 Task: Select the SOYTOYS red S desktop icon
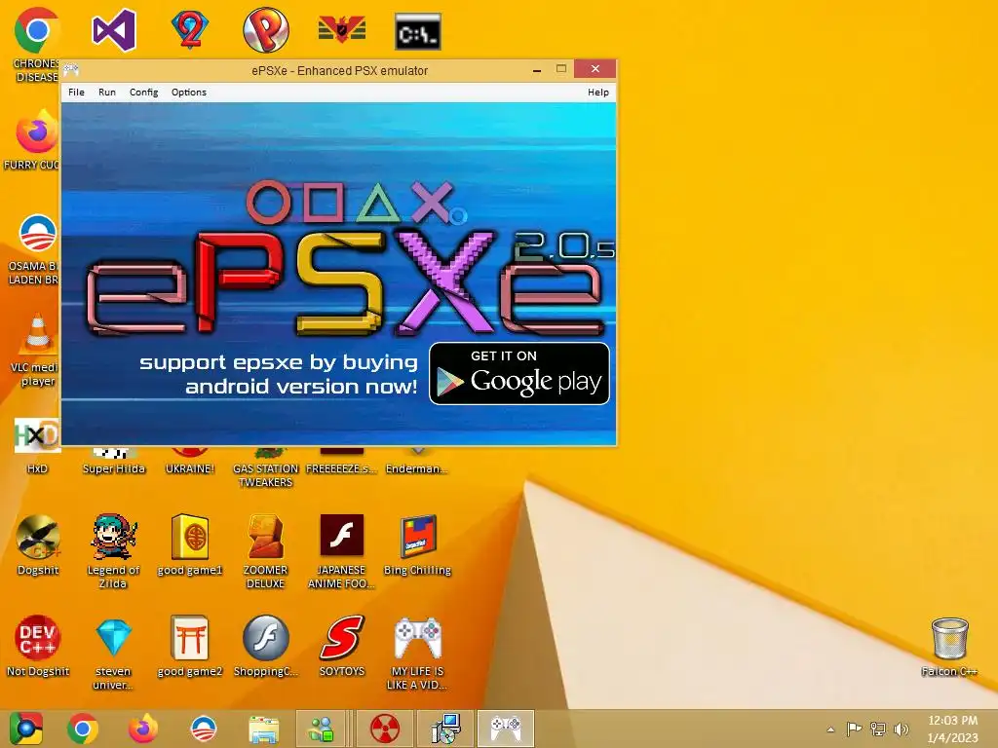click(342, 637)
